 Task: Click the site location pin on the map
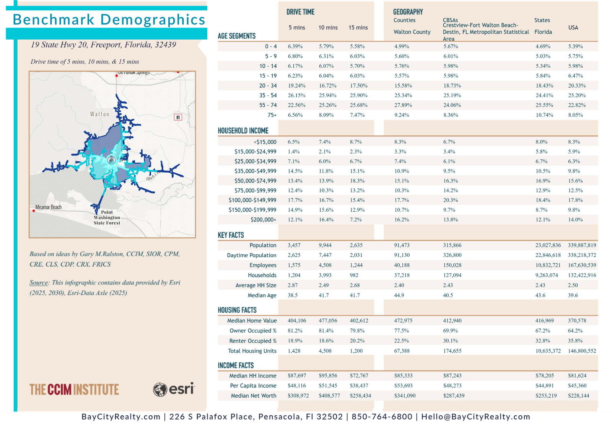111,160
